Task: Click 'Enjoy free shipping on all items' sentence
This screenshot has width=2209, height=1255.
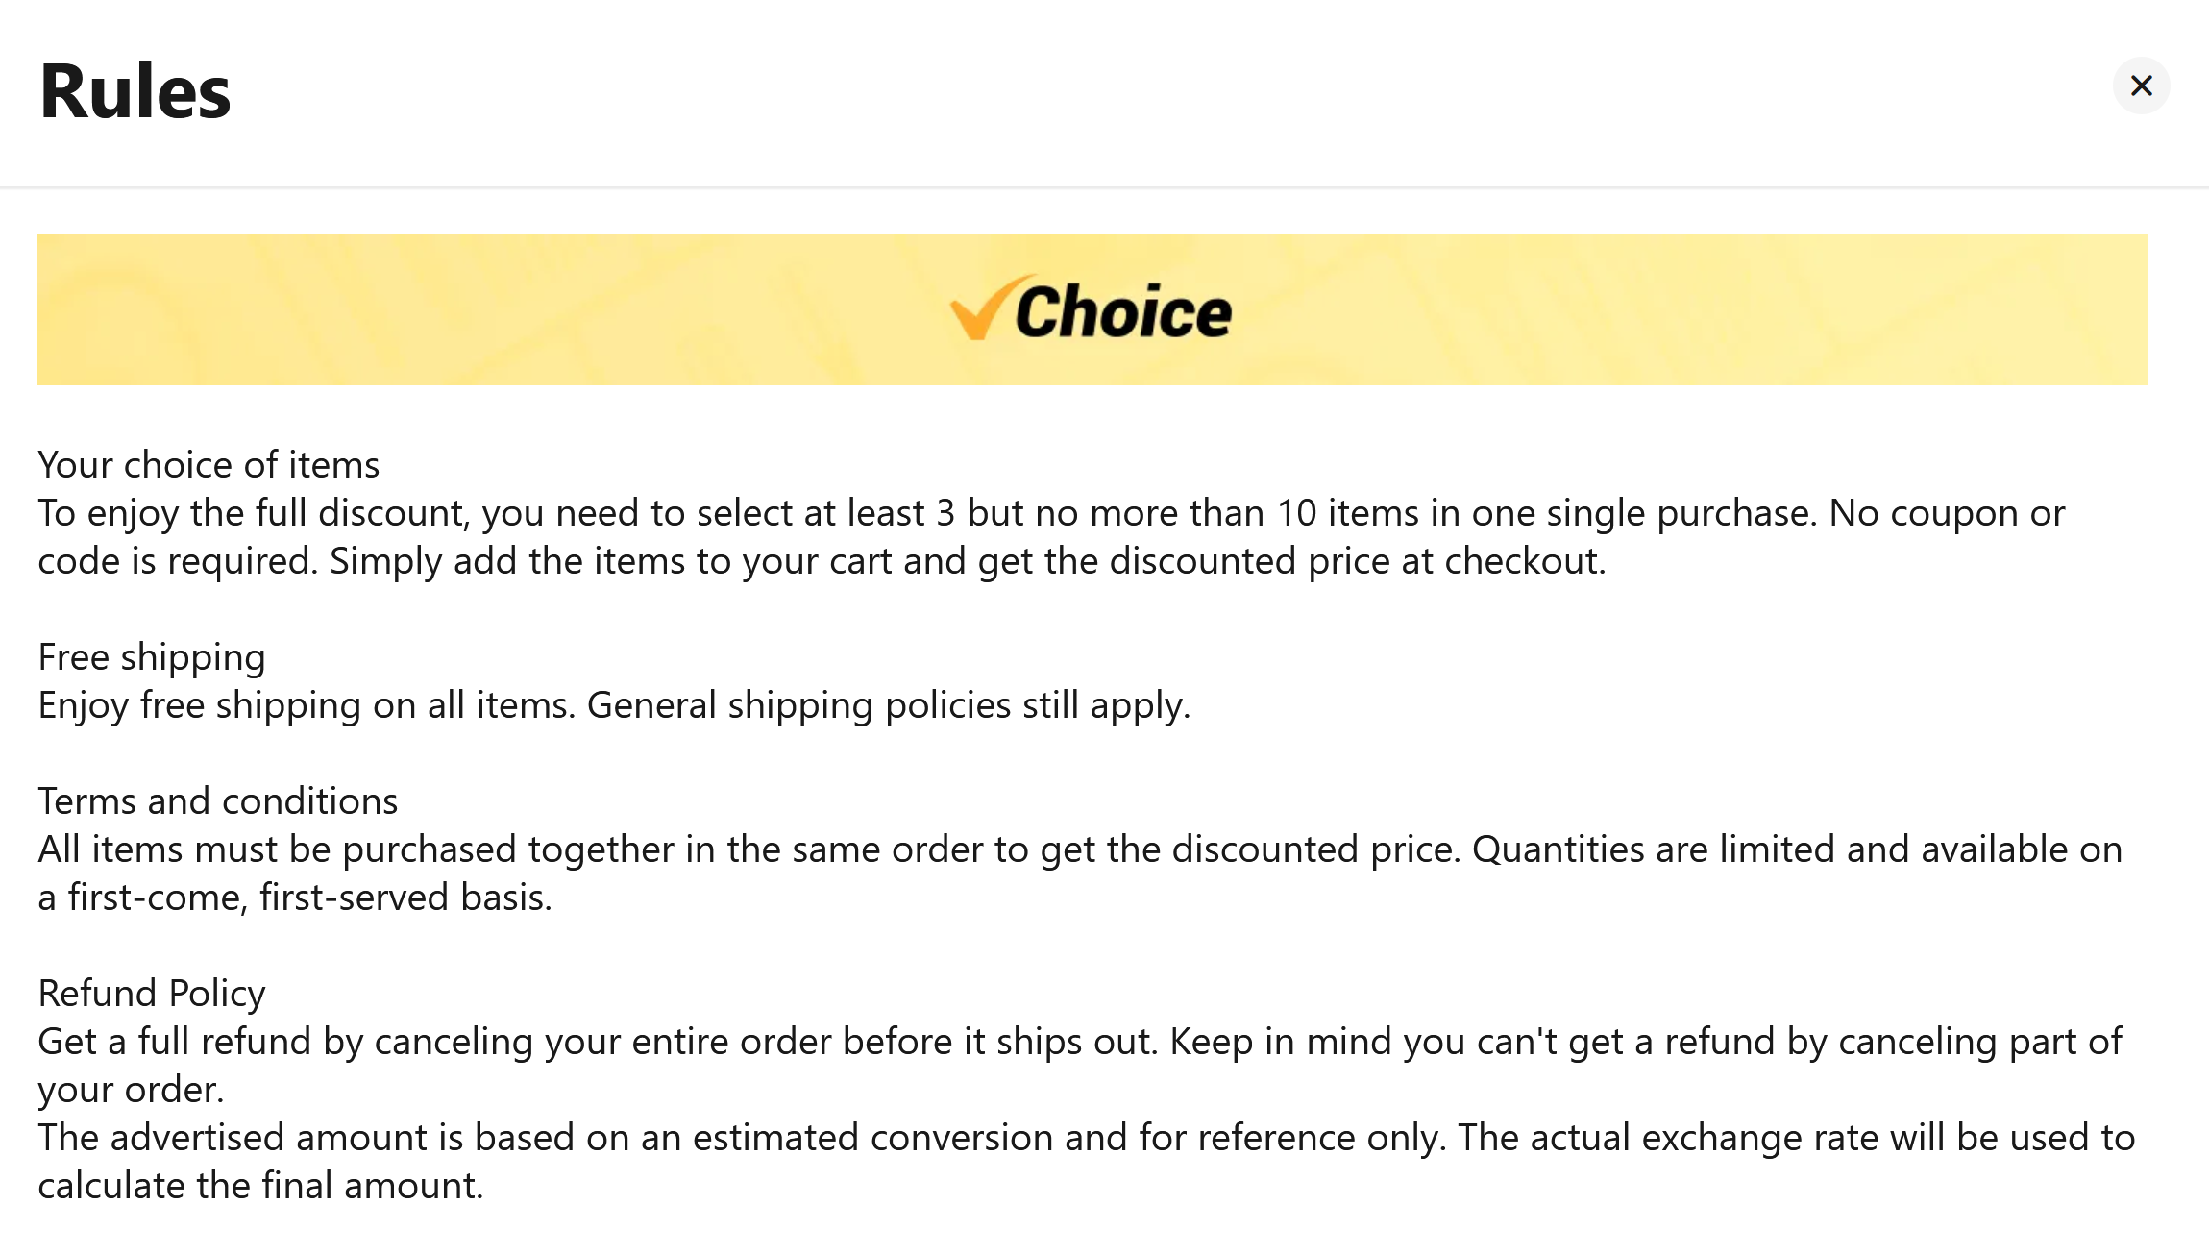Action: [307, 705]
